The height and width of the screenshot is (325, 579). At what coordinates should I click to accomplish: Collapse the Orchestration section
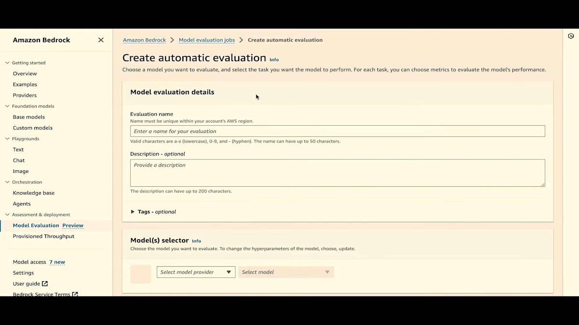click(x=7, y=182)
